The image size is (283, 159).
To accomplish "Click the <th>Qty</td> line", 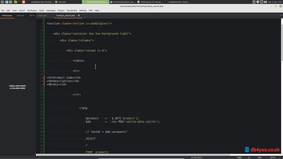I will coord(57,84).
